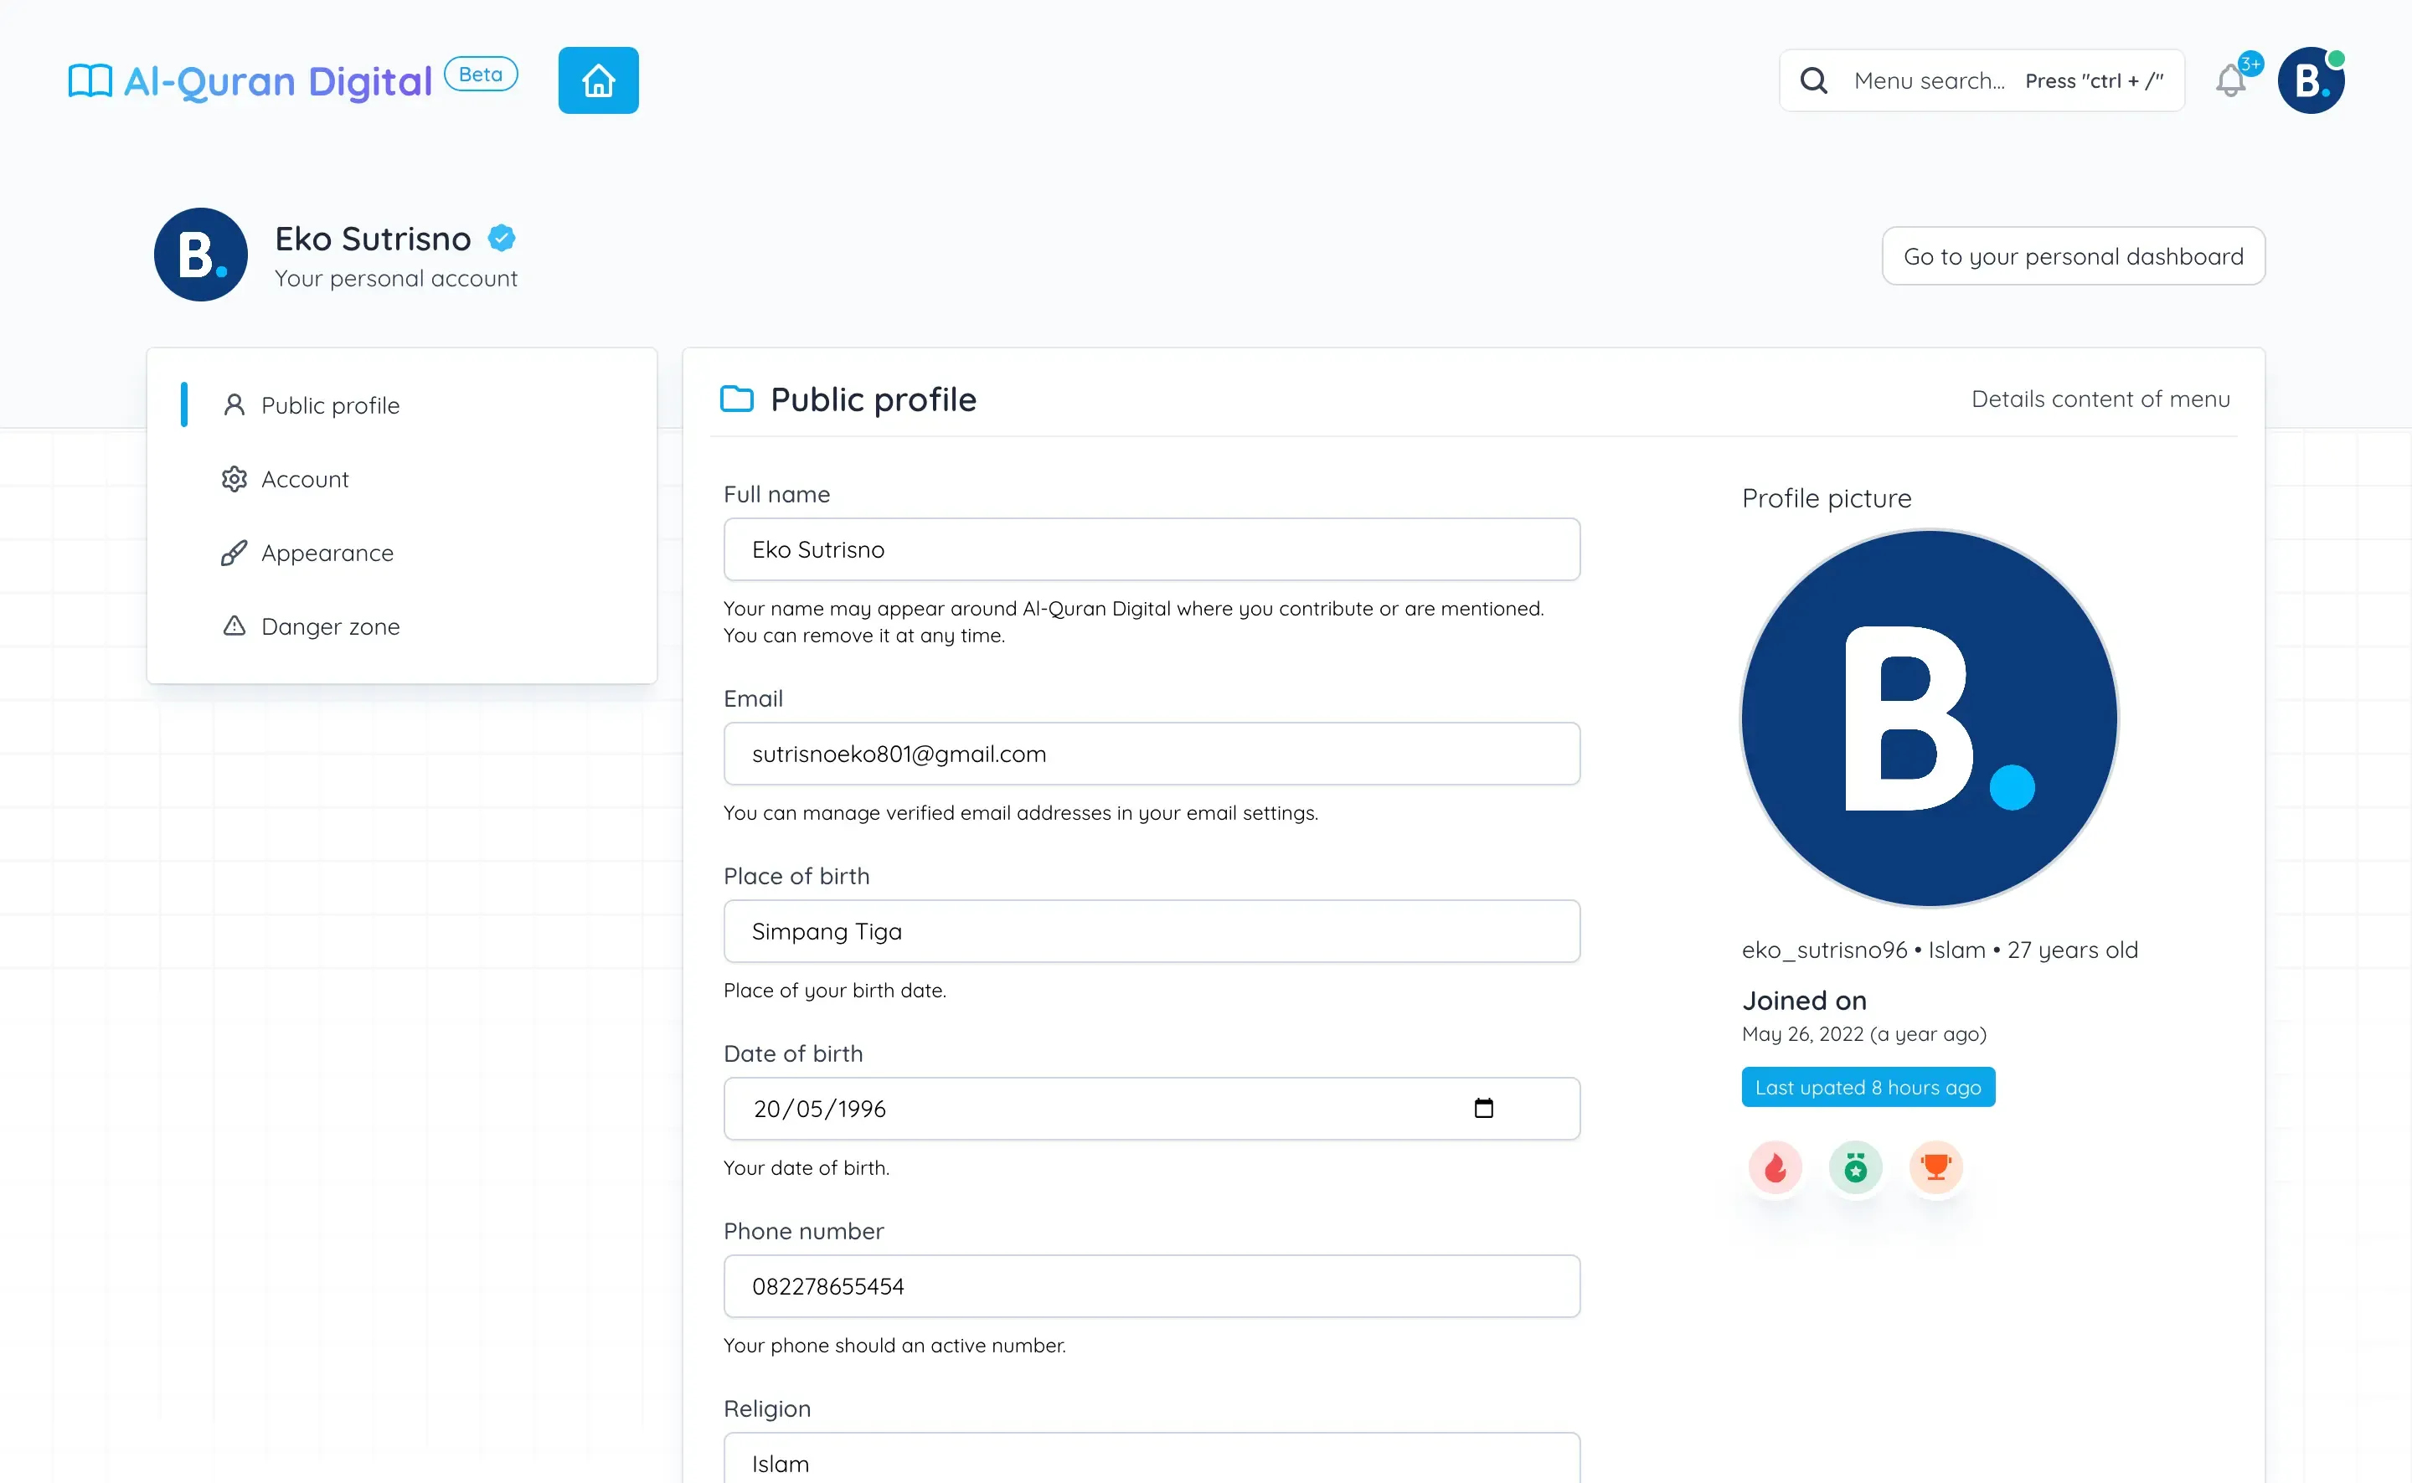The image size is (2412, 1483).
Task: Click the Danger zone triangle icon
Action: 233,626
